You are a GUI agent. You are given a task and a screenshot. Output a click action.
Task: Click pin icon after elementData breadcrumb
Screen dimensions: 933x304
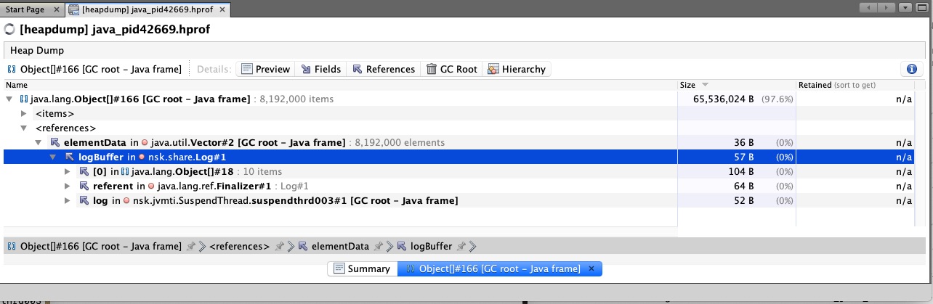tap(378, 247)
